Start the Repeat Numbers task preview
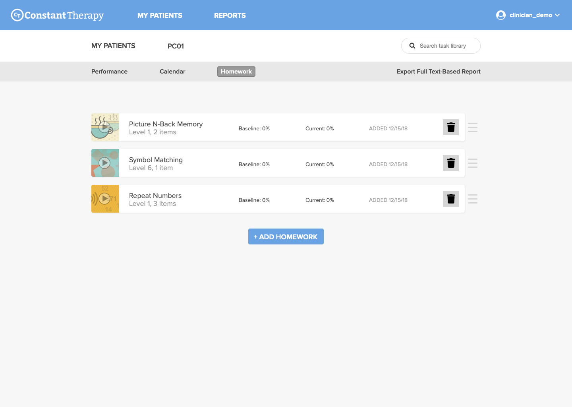 pyautogui.click(x=104, y=198)
